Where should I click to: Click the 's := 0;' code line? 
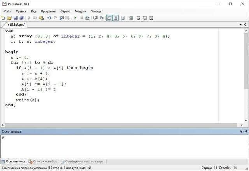(20, 57)
